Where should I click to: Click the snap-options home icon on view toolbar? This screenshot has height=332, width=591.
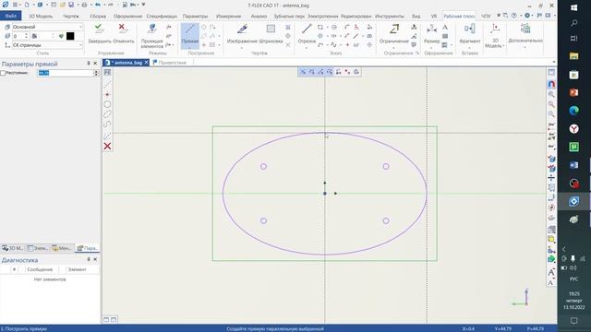pyautogui.click(x=356, y=72)
